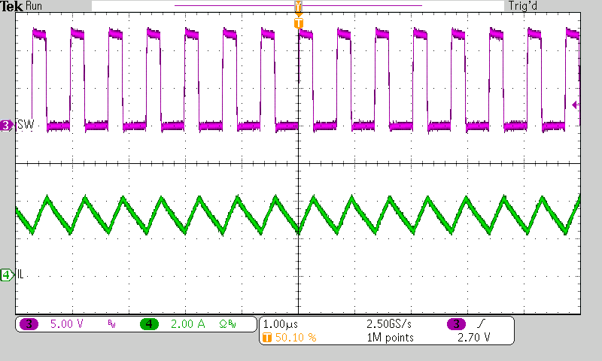Click channel 3 bandwidth limit icon
The width and height of the screenshot is (602, 361).
pos(111,325)
